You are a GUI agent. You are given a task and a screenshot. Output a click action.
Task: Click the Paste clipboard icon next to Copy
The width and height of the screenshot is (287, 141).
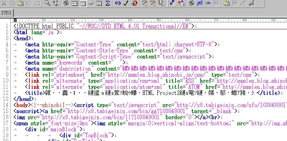pyautogui.click(x=21, y=3)
